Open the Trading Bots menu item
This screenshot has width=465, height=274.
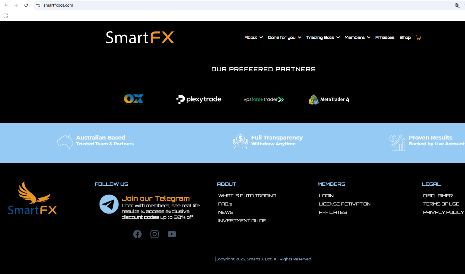(x=320, y=37)
